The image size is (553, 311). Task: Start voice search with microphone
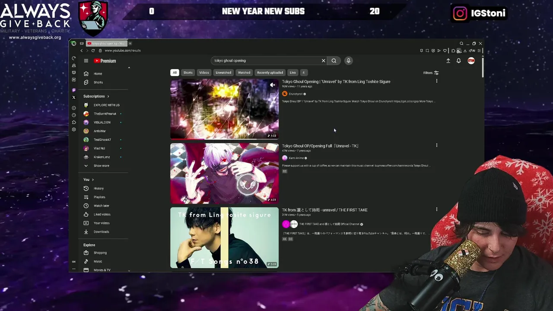click(348, 60)
